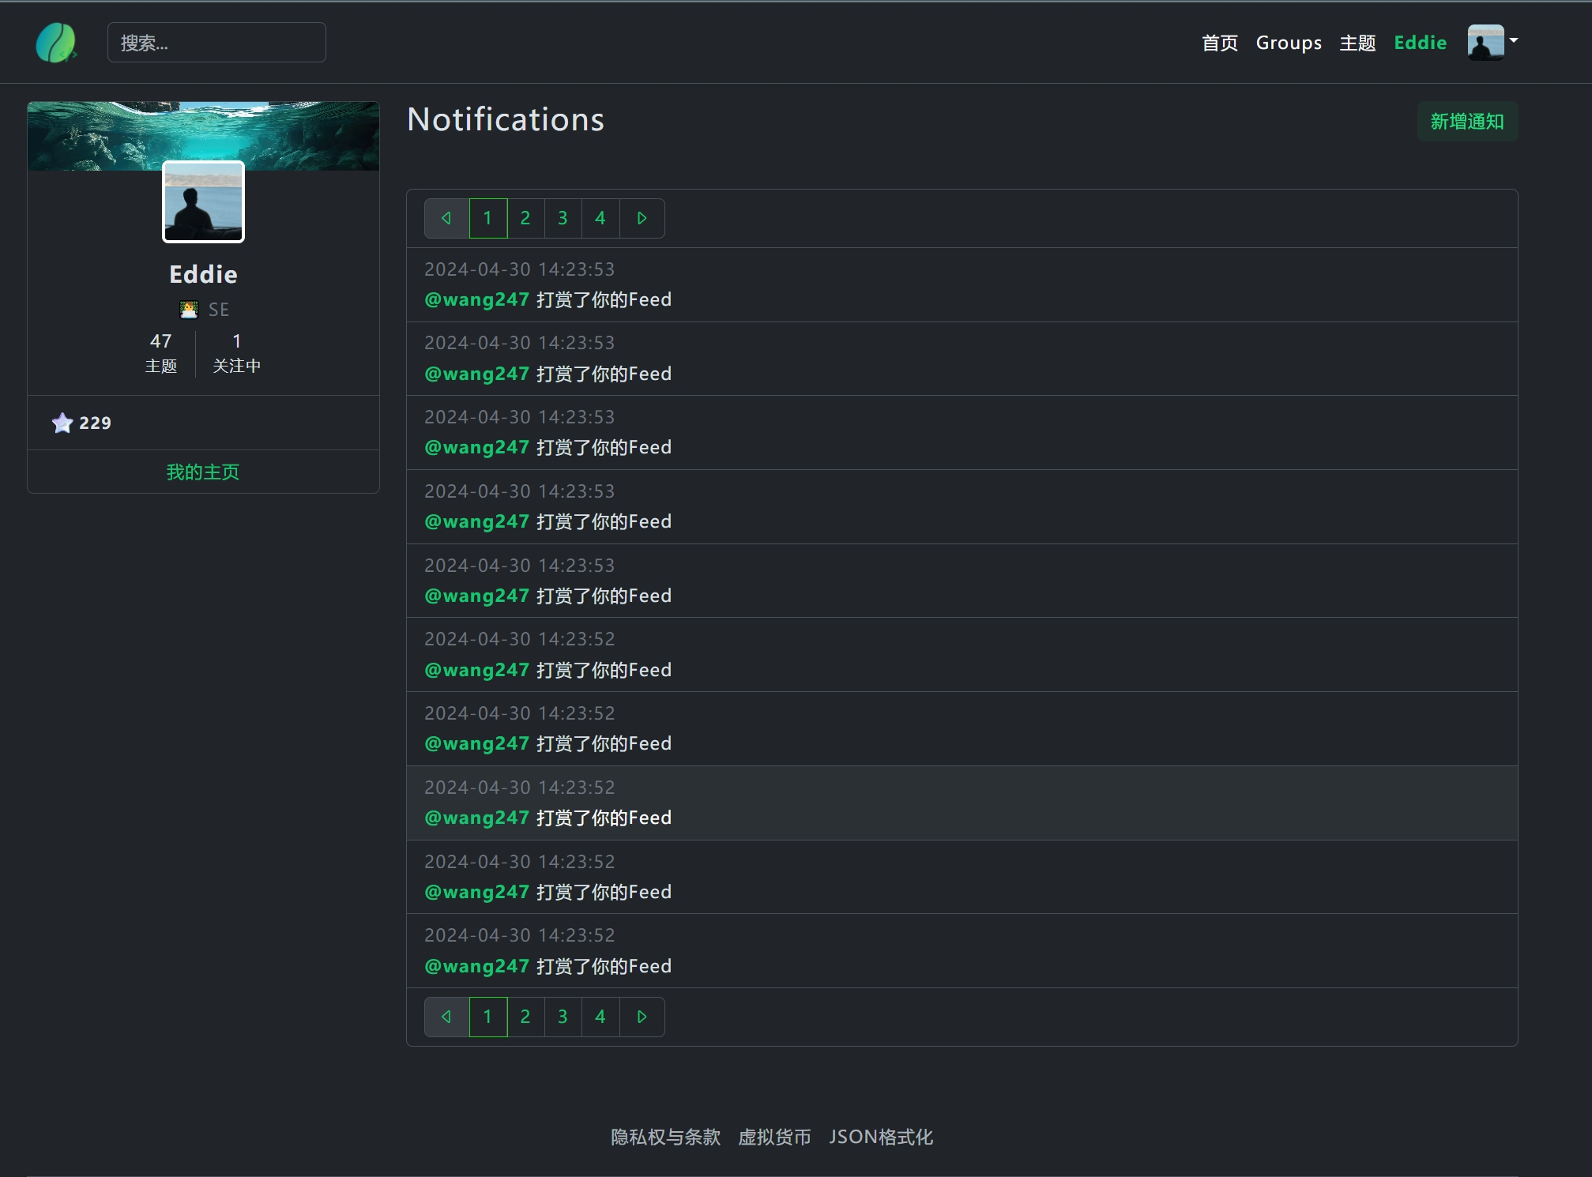1592x1177 pixels.
Task: Click 我的主页 profile link
Action: (204, 471)
